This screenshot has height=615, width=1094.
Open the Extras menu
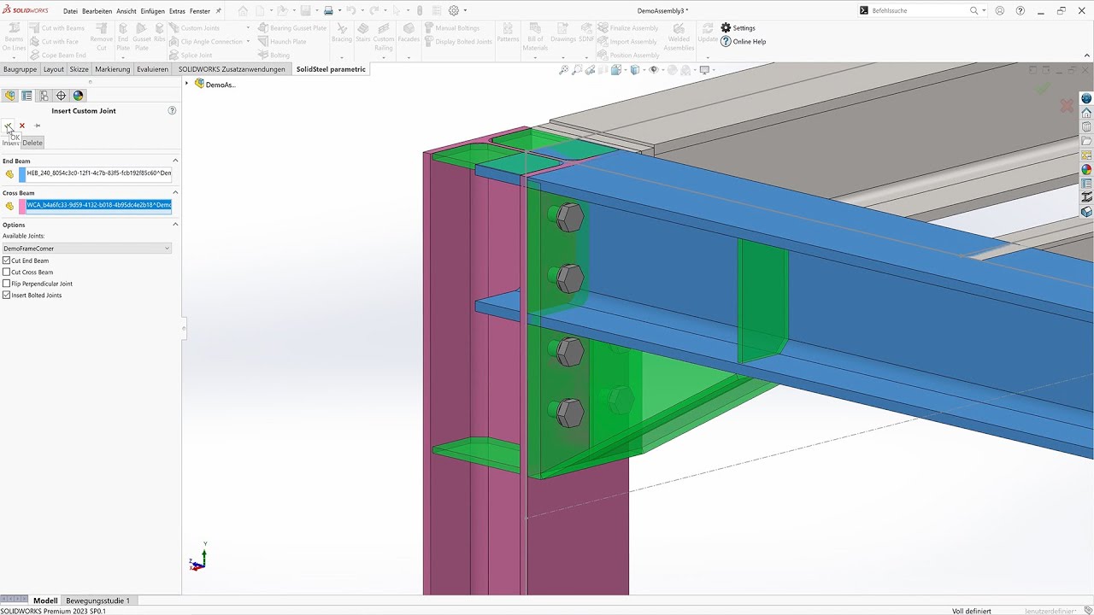[177, 11]
